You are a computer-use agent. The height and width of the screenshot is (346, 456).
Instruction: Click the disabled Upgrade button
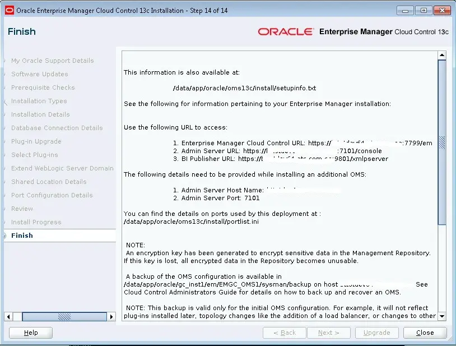[x=376, y=333]
